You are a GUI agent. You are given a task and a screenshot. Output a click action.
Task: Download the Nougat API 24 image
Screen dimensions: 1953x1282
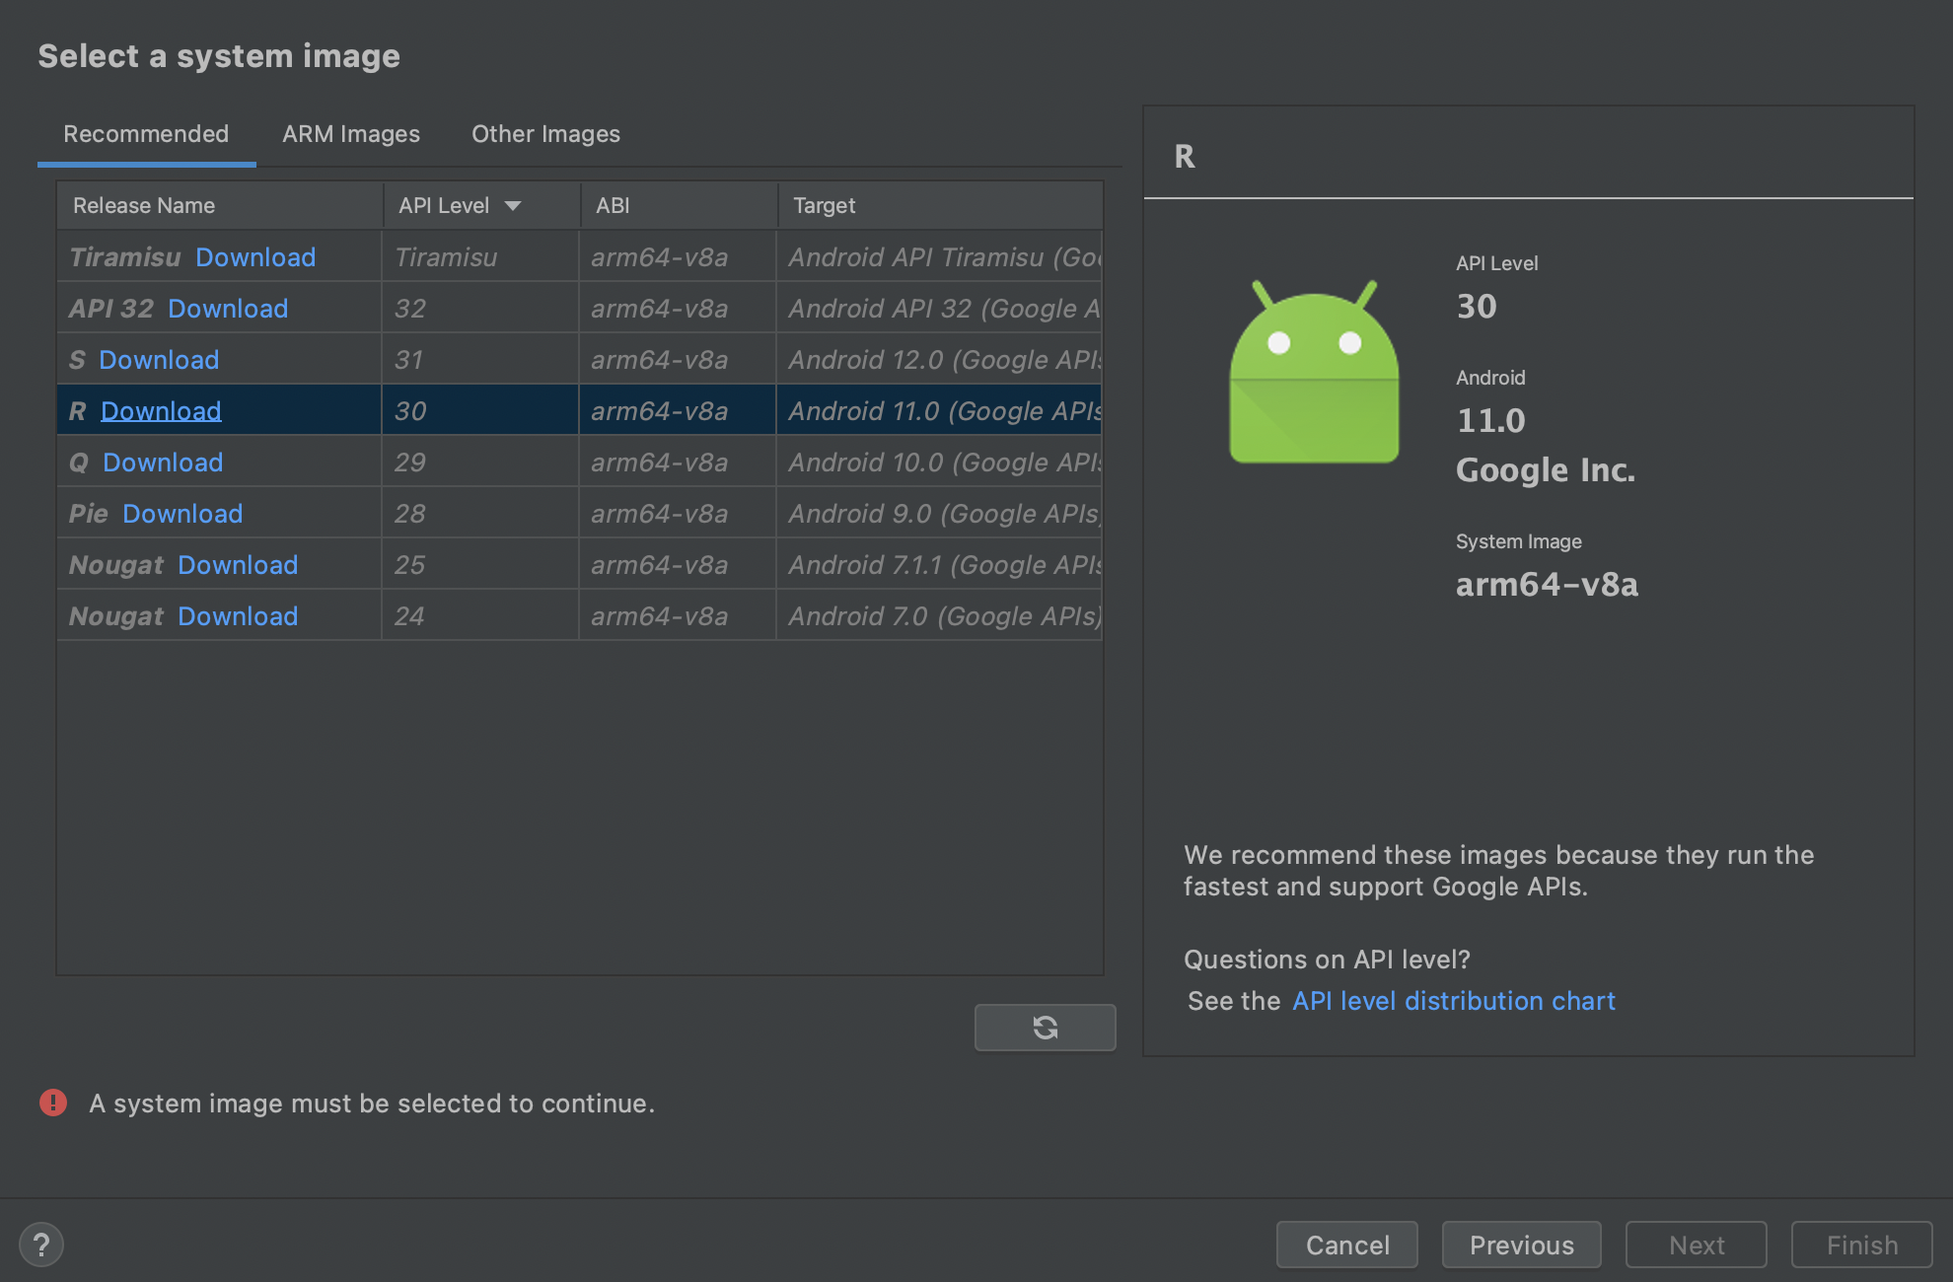pyautogui.click(x=238, y=616)
